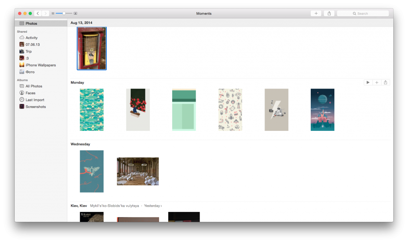The height and width of the screenshot is (243, 408).
Task: Open the Screenshots album
Action: click(35, 107)
